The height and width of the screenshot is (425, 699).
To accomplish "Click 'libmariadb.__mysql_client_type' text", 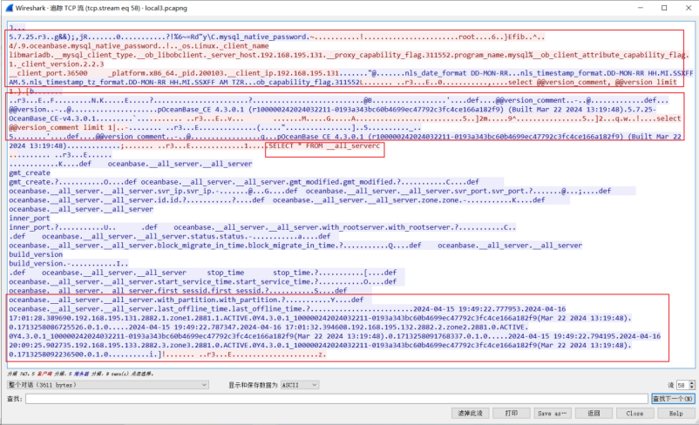I will [x=71, y=55].
